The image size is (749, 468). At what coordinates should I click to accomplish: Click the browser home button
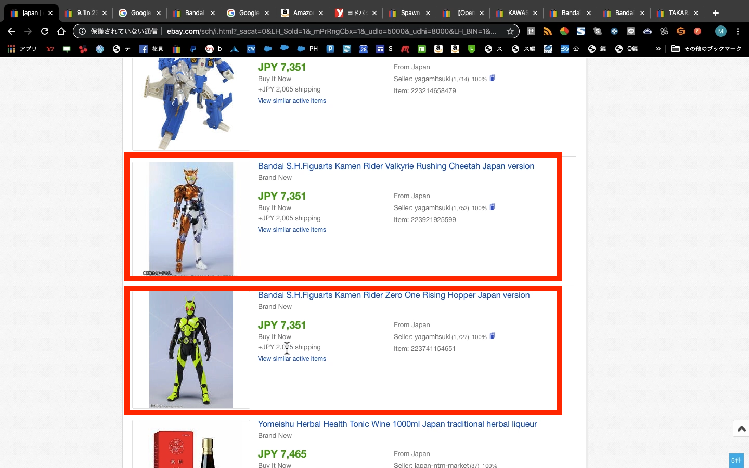point(61,31)
